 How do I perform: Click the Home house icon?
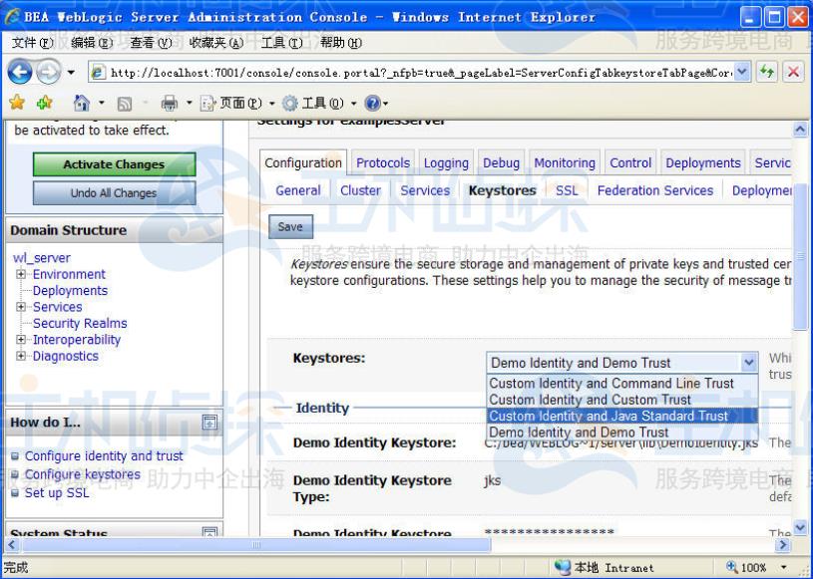(82, 103)
